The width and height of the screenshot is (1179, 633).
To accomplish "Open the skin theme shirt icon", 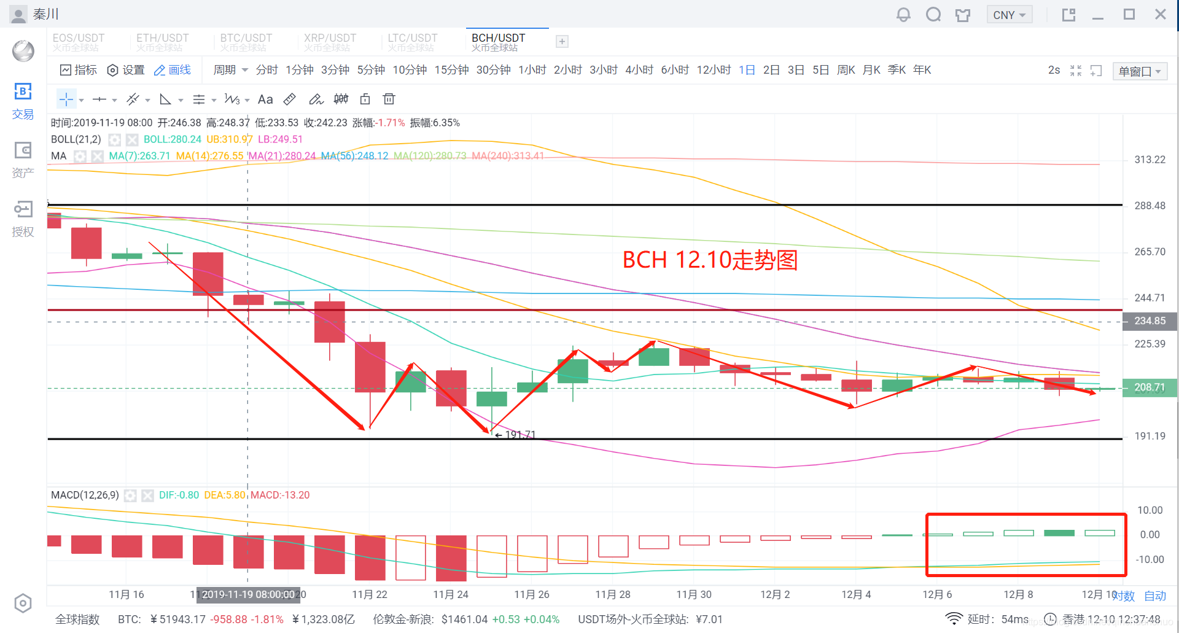I will (x=963, y=15).
